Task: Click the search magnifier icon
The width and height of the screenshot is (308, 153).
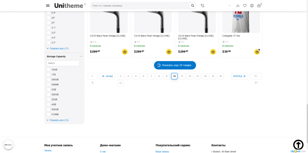Action: point(192,6)
